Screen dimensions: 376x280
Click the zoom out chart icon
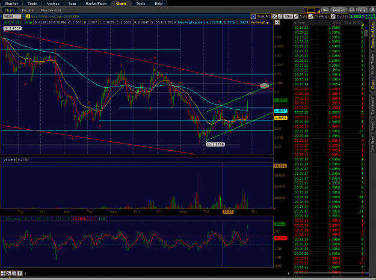coord(274,16)
